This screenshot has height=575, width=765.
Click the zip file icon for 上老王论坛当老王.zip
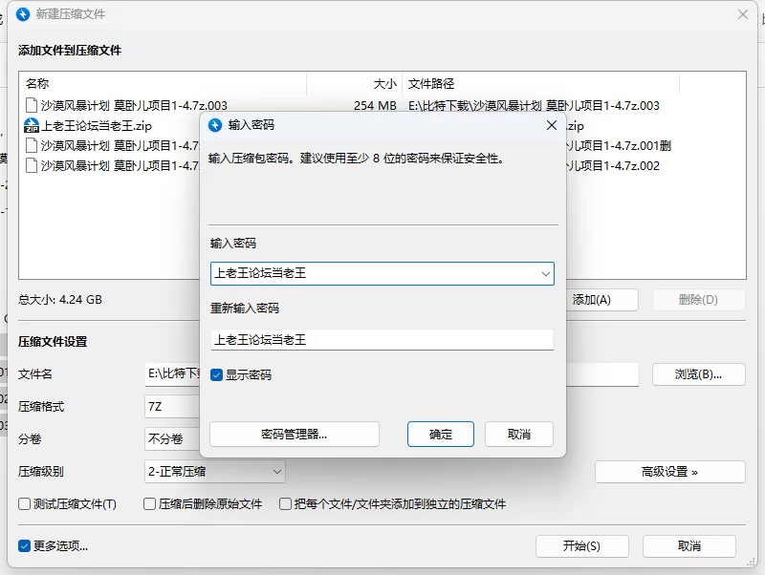(x=31, y=125)
